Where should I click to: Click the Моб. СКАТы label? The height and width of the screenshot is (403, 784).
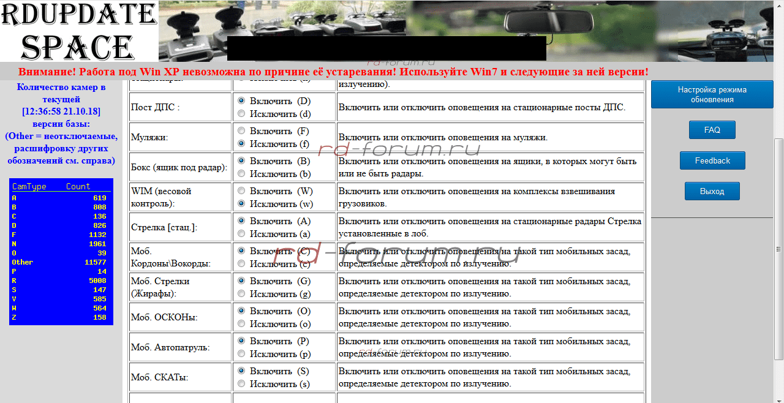pos(160,377)
